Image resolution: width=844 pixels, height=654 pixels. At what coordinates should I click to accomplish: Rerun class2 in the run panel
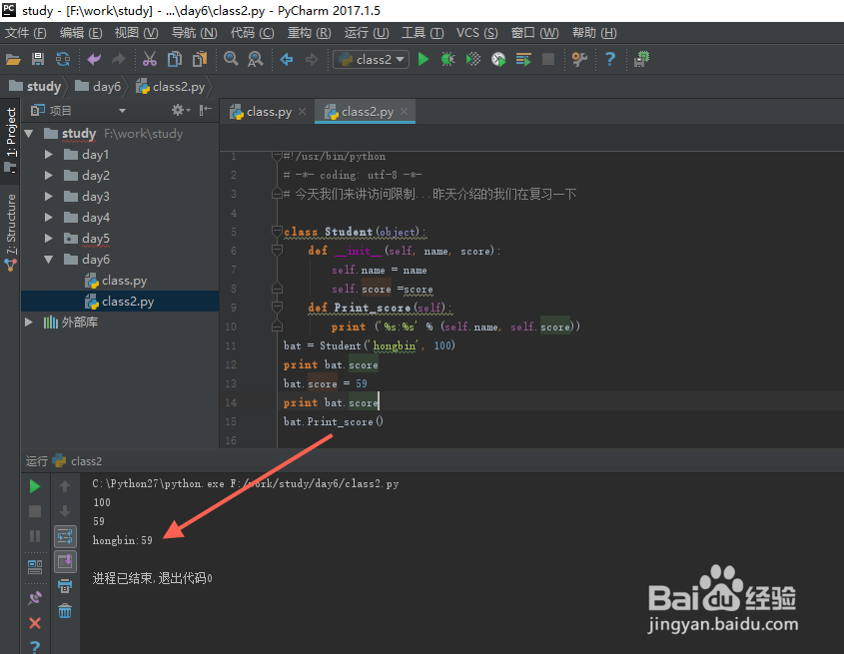coord(35,486)
